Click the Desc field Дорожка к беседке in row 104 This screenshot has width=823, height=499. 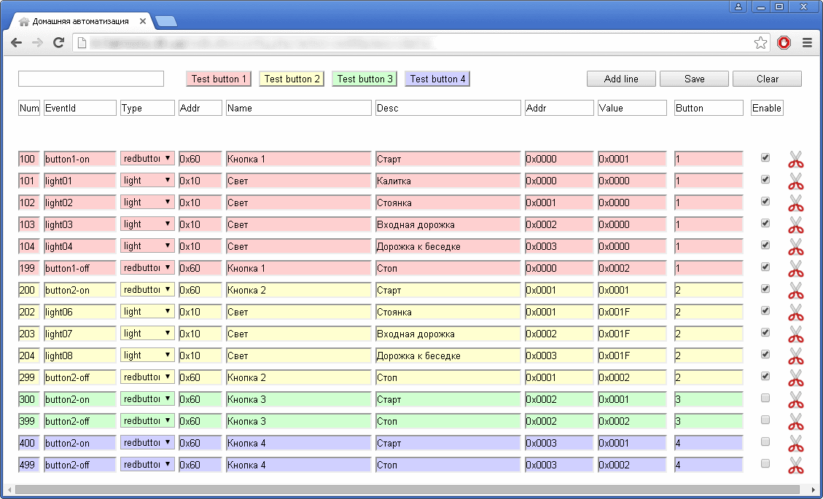click(448, 247)
